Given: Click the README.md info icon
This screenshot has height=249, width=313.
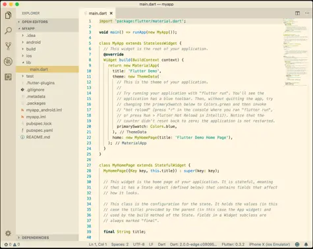Looking at the screenshot, I should point(22,137).
